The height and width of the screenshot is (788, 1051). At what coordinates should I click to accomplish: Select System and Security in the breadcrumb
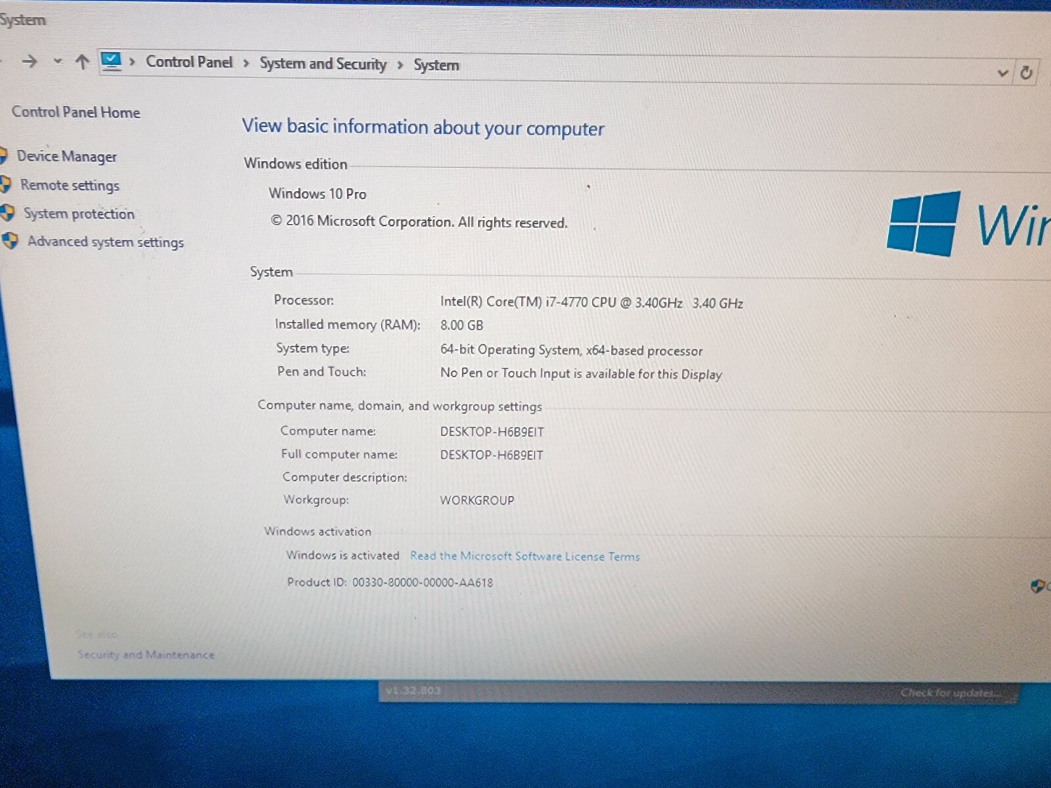(x=323, y=64)
